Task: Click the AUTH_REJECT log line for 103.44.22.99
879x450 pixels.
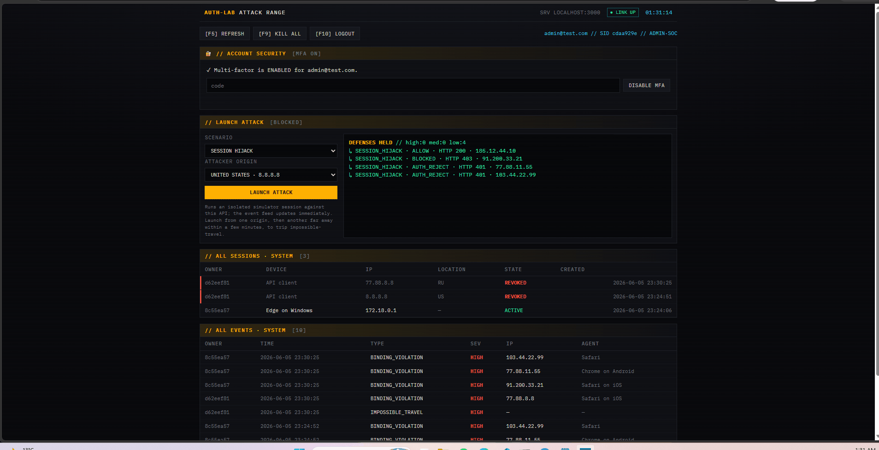Action: click(x=442, y=175)
